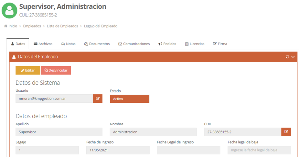Click the Desvincular button
This screenshot has width=299, height=157.
pos(56,70)
